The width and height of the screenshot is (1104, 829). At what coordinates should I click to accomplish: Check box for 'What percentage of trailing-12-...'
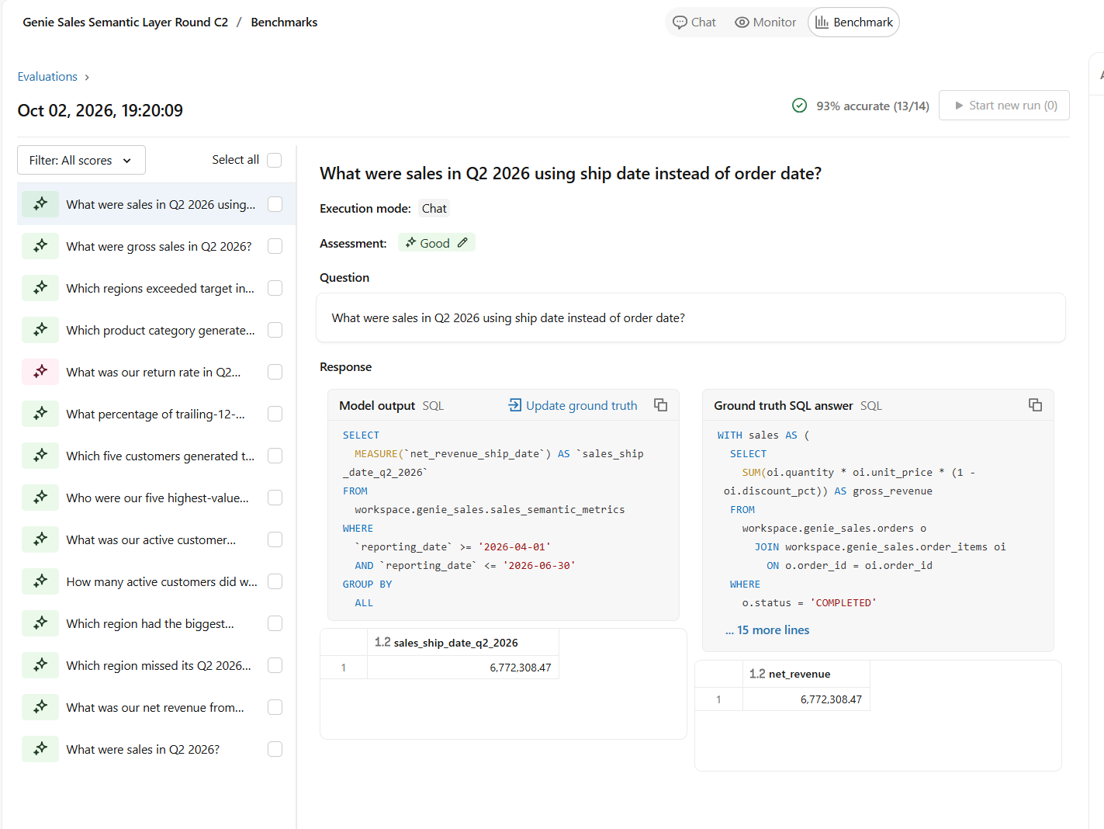click(275, 414)
